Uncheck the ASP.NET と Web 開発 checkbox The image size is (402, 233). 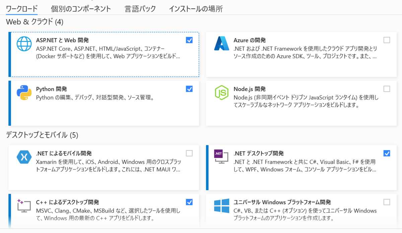click(x=189, y=40)
